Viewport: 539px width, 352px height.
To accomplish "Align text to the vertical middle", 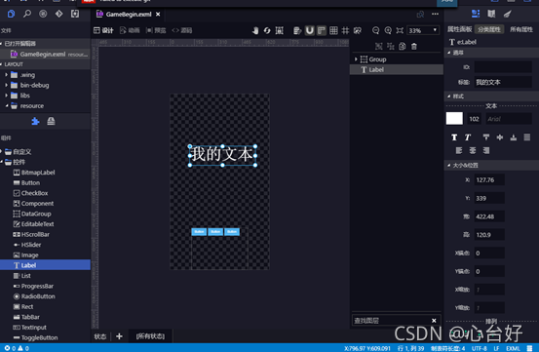I will click(x=500, y=137).
